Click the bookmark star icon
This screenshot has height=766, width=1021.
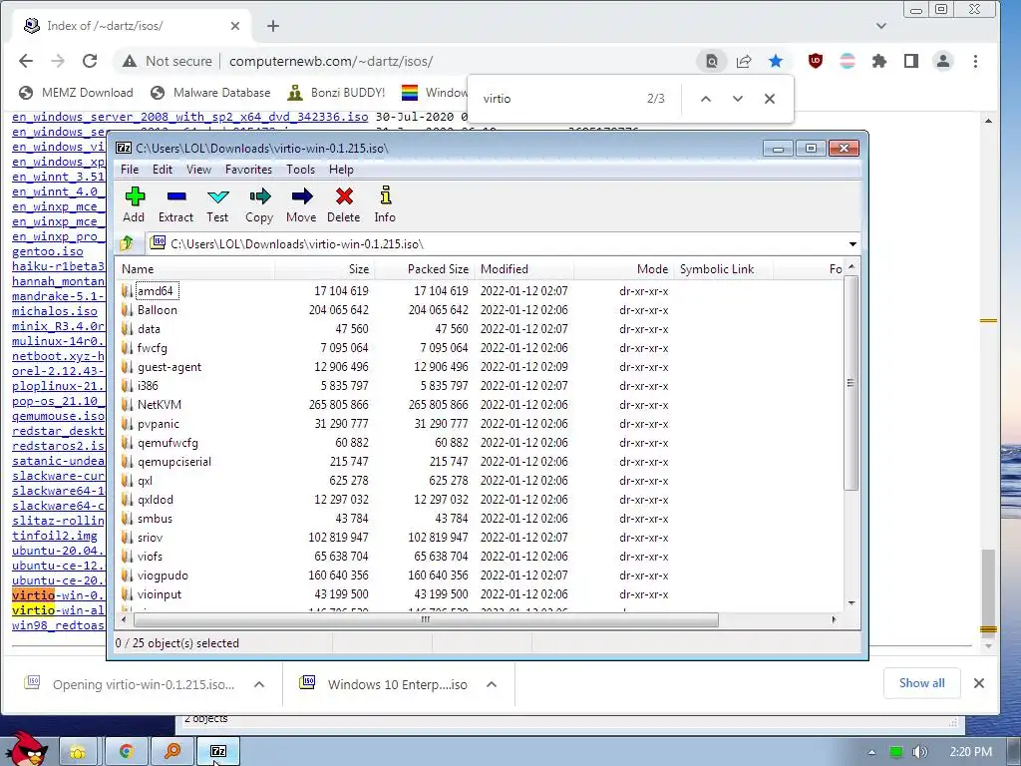(x=776, y=61)
